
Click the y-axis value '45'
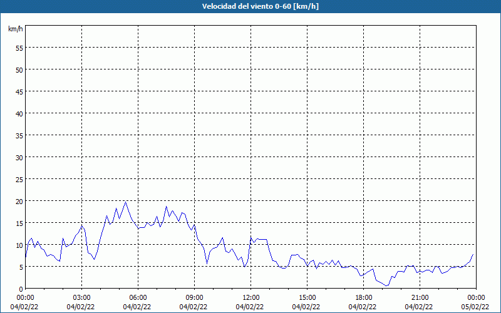coord(19,91)
